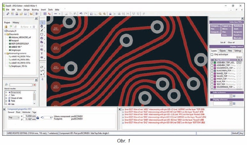Screen dimensions: 247x145
Task: Open the Routing menu
Action: 35,10
